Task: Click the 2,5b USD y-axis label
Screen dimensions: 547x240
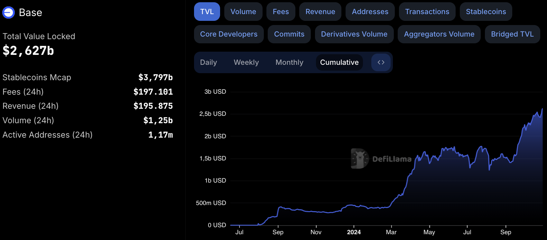Action: [213, 114]
